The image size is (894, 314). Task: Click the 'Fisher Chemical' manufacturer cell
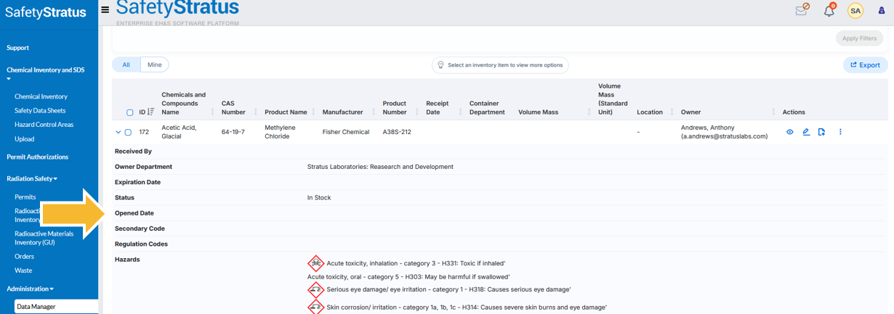[346, 132]
